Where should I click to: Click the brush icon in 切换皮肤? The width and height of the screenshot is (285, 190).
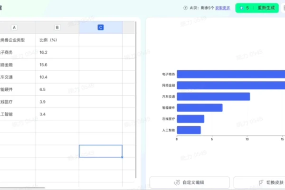coord(261,182)
